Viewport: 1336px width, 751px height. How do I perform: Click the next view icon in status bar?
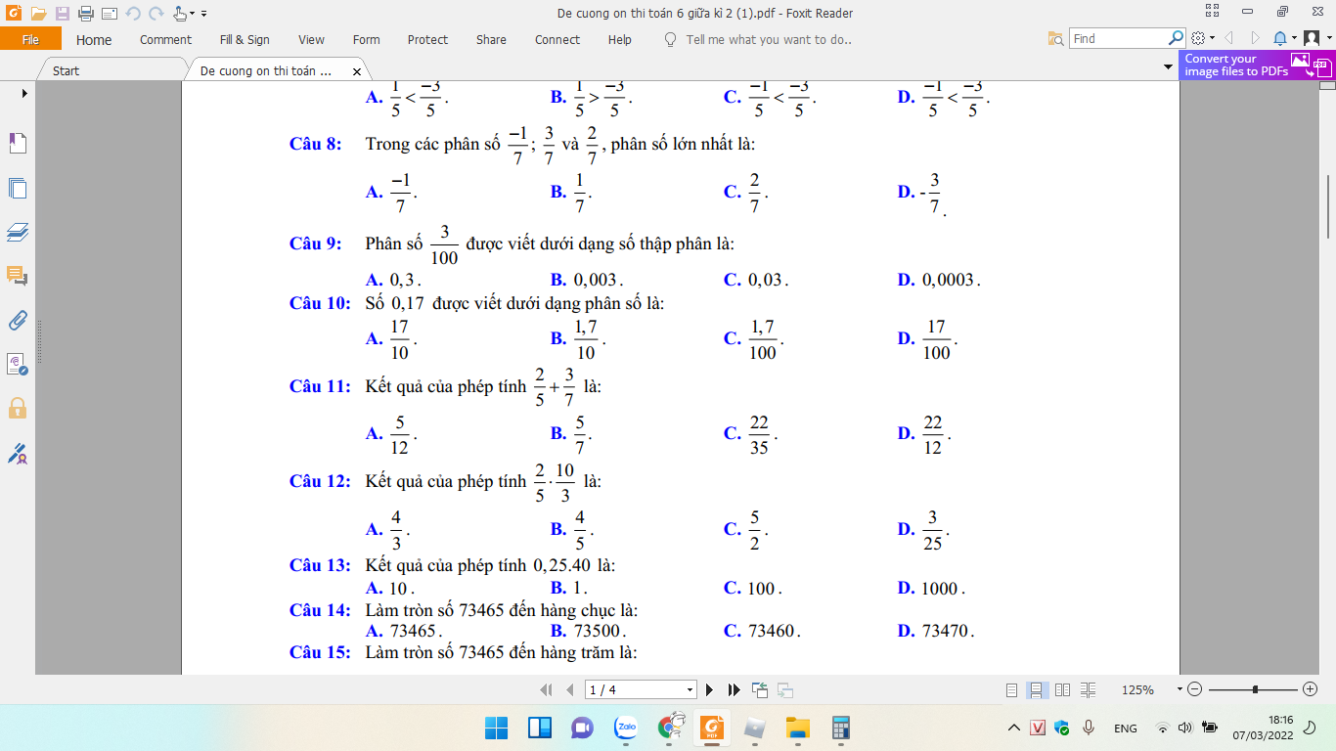pos(785,689)
